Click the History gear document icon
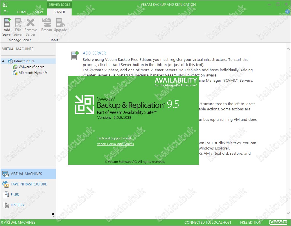The image size is (291, 226). pyautogui.click(x=6, y=205)
